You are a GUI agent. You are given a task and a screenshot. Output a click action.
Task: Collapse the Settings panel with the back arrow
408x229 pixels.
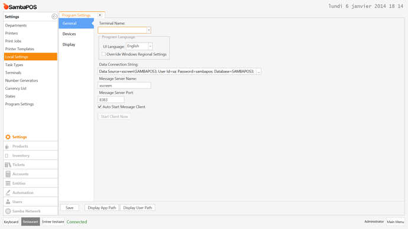54,17
